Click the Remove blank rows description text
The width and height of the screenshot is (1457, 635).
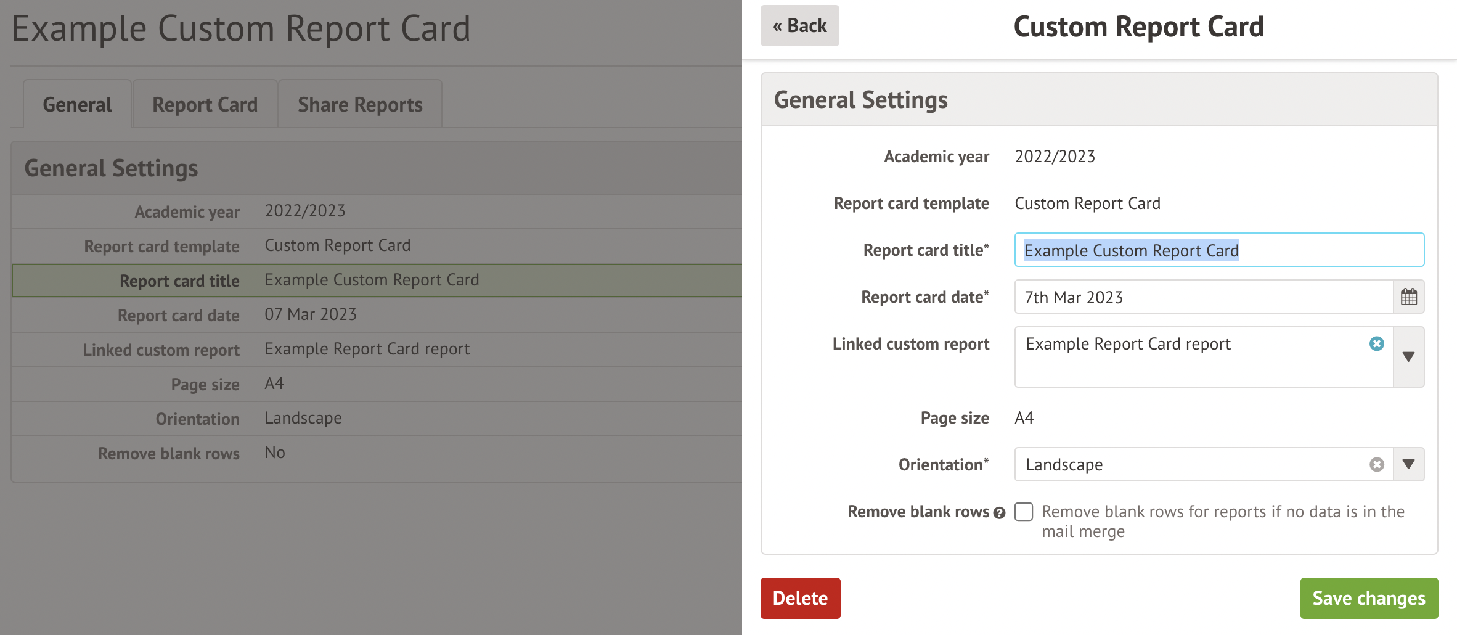click(1223, 521)
